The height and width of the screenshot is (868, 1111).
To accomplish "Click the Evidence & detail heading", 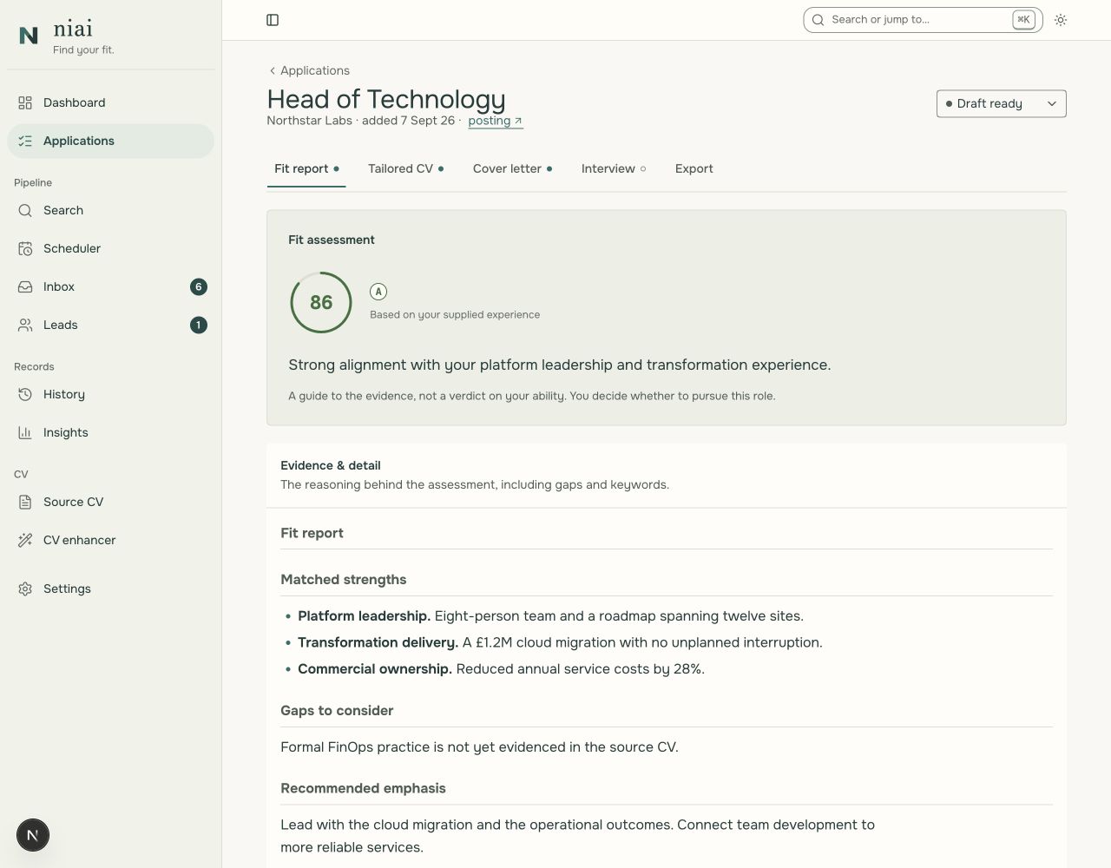I will [x=331, y=465].
